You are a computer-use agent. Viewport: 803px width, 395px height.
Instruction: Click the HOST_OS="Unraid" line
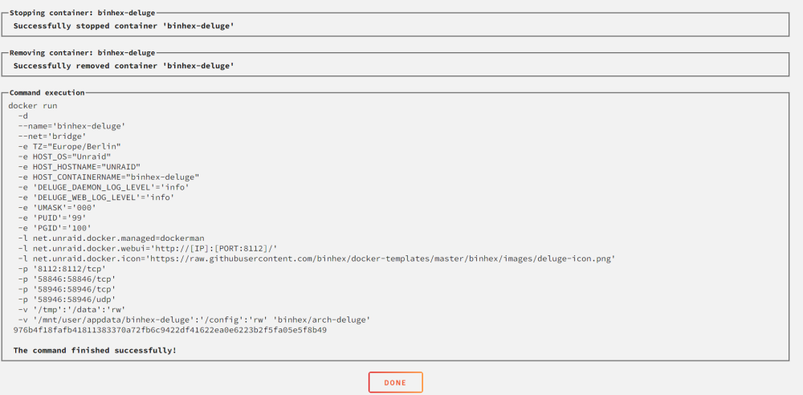click(64, 157)
